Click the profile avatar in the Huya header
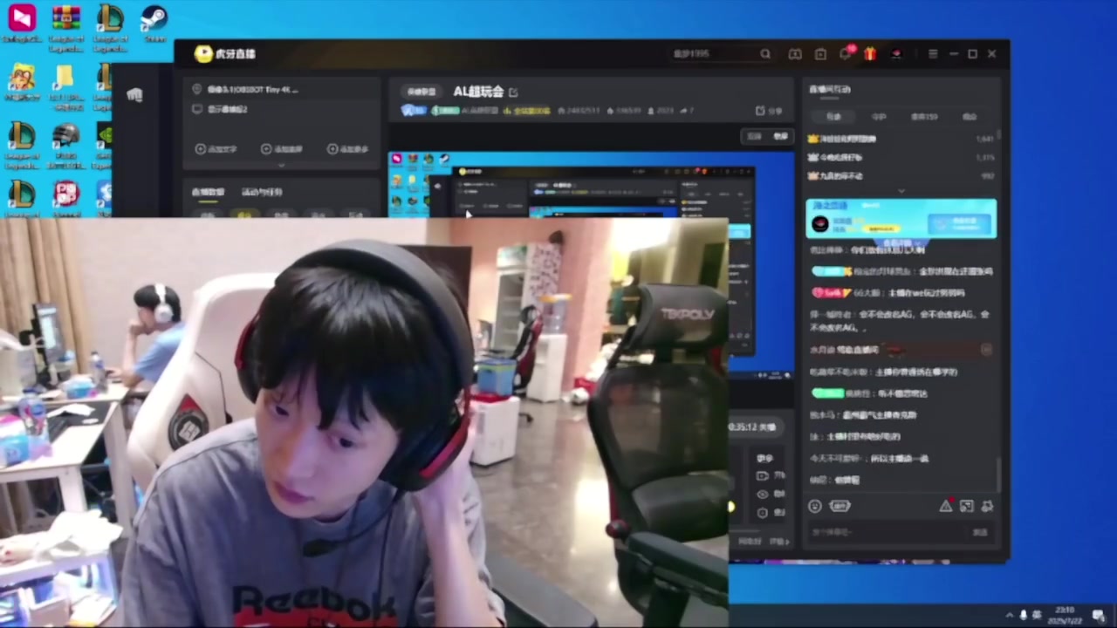The width and height of the screenshot is (1117, 628). [x=896, y=54]
